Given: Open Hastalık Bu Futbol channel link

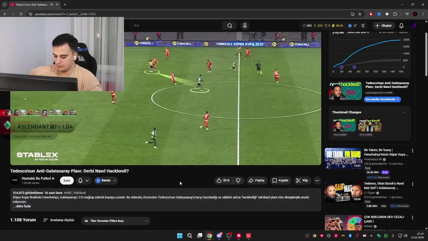Looking at the screenshot, I should tap(36, 178).
